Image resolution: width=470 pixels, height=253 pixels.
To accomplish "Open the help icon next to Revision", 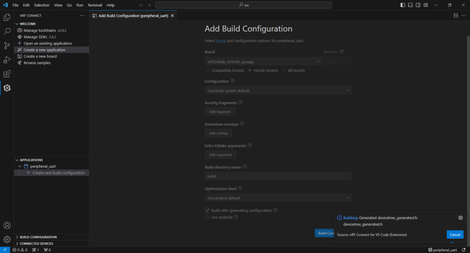I will pos(342,51).
